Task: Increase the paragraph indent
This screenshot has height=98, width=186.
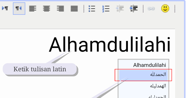Action: click(x=134, y=9)
